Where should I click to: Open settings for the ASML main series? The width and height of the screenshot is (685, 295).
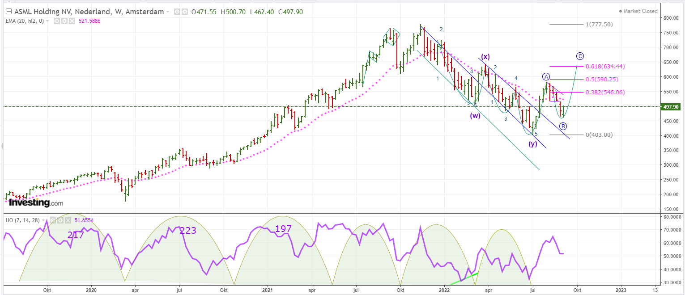[184, 12]
